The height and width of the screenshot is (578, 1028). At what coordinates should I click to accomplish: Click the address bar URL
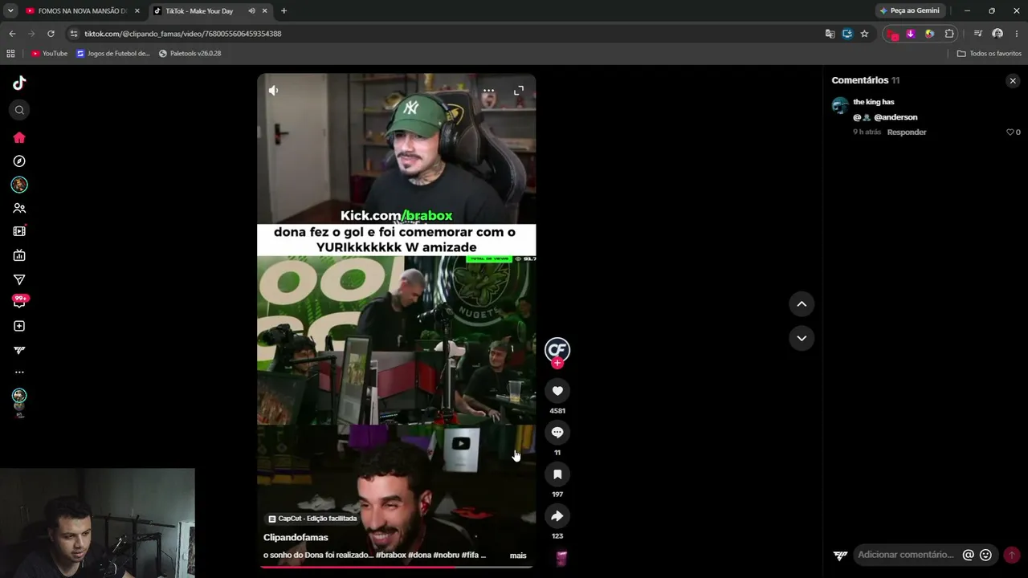[183, 34]
